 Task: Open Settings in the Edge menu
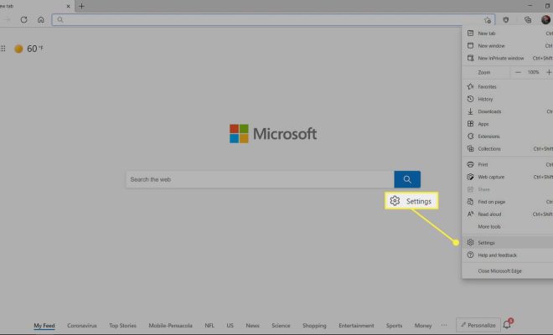tap(508, 243)
